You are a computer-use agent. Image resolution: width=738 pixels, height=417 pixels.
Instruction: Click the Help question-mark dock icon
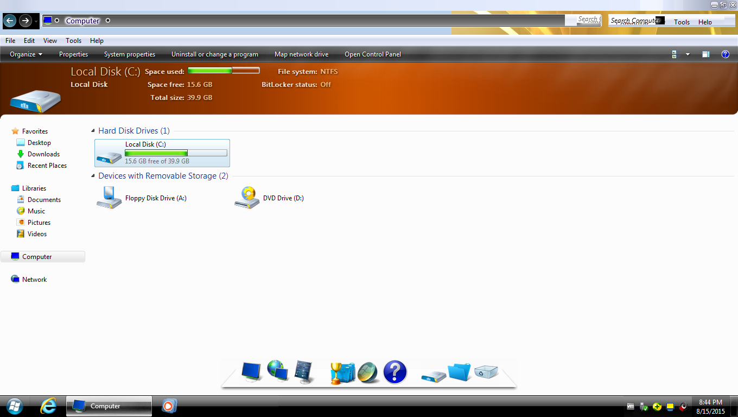coord(395,372)
